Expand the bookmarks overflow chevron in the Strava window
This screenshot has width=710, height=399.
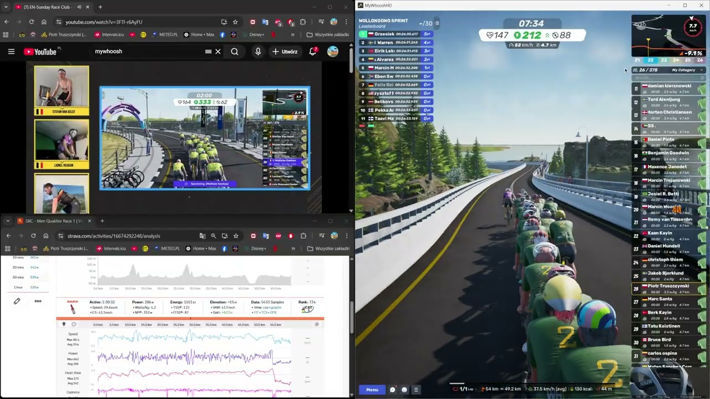point(293,249)
